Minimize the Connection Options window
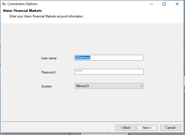Viewport: 185px width, 135px height. click(151, 4)
